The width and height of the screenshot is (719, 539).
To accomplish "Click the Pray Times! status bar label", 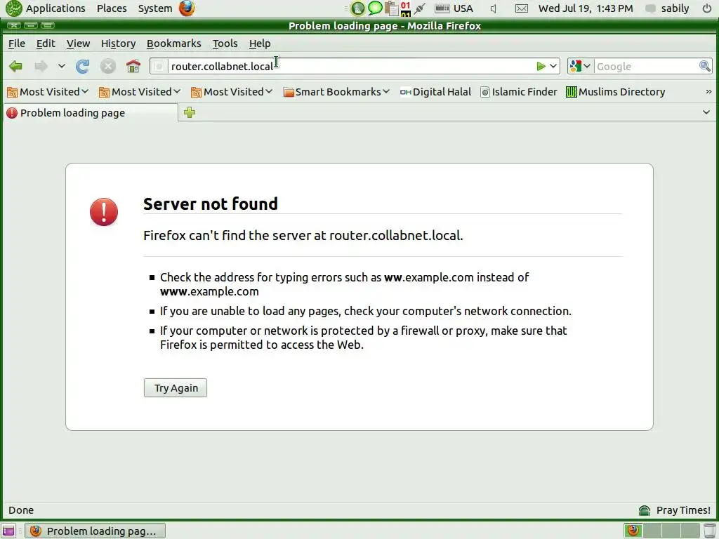I will [x=683, y=510].
